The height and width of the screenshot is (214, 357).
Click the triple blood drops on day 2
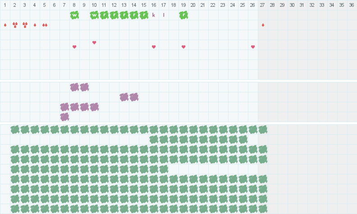[x=15, y=25]
